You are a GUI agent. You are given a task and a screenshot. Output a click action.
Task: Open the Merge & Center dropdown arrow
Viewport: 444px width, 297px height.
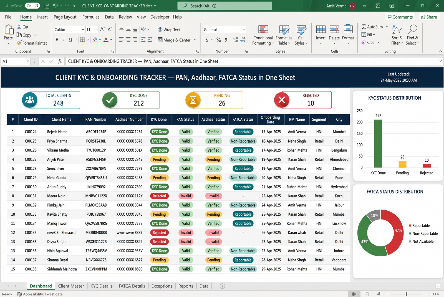click(195, 40)
